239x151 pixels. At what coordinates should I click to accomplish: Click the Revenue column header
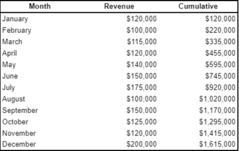pyautogui.click(x=119, y=6)
